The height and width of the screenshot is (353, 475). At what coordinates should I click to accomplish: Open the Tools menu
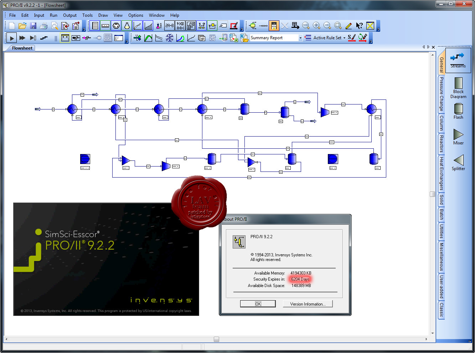(87, 15)
